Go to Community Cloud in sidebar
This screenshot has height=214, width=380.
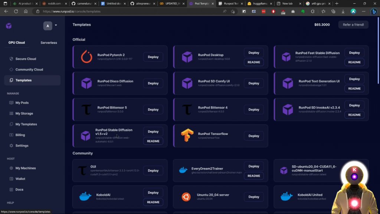click(29, 69)
